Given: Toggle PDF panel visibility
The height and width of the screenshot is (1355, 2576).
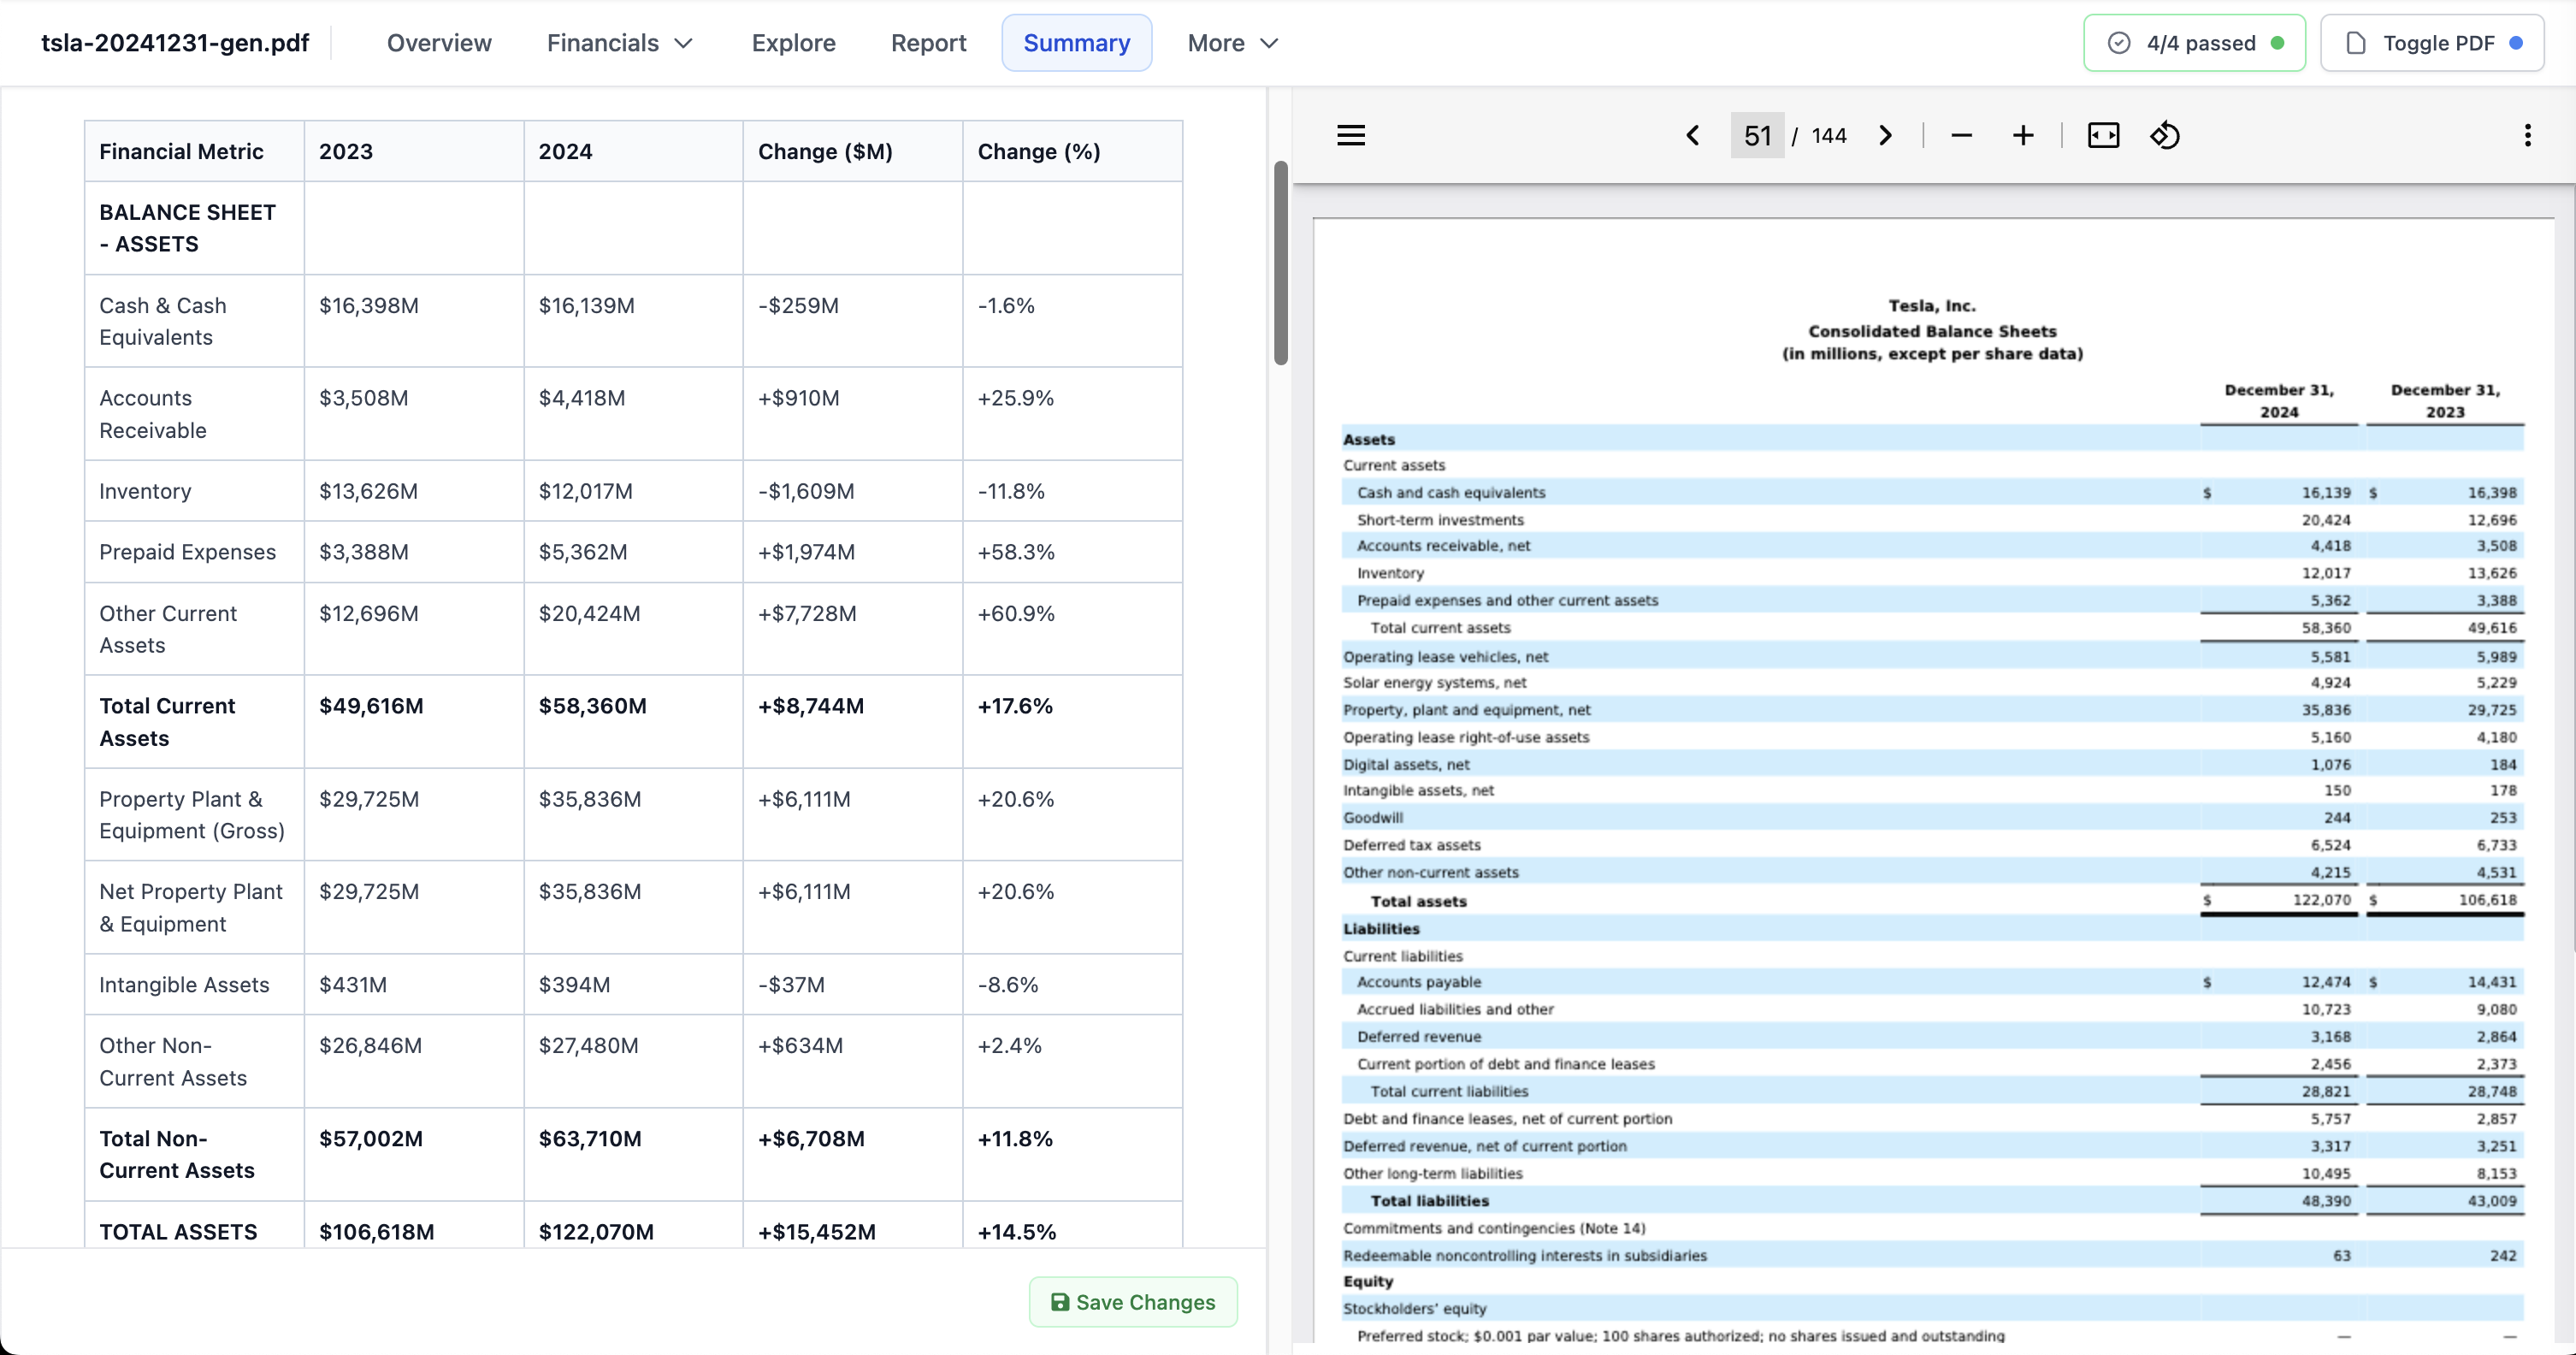Looking at the screenshot, I should (x=2431, y=43).
